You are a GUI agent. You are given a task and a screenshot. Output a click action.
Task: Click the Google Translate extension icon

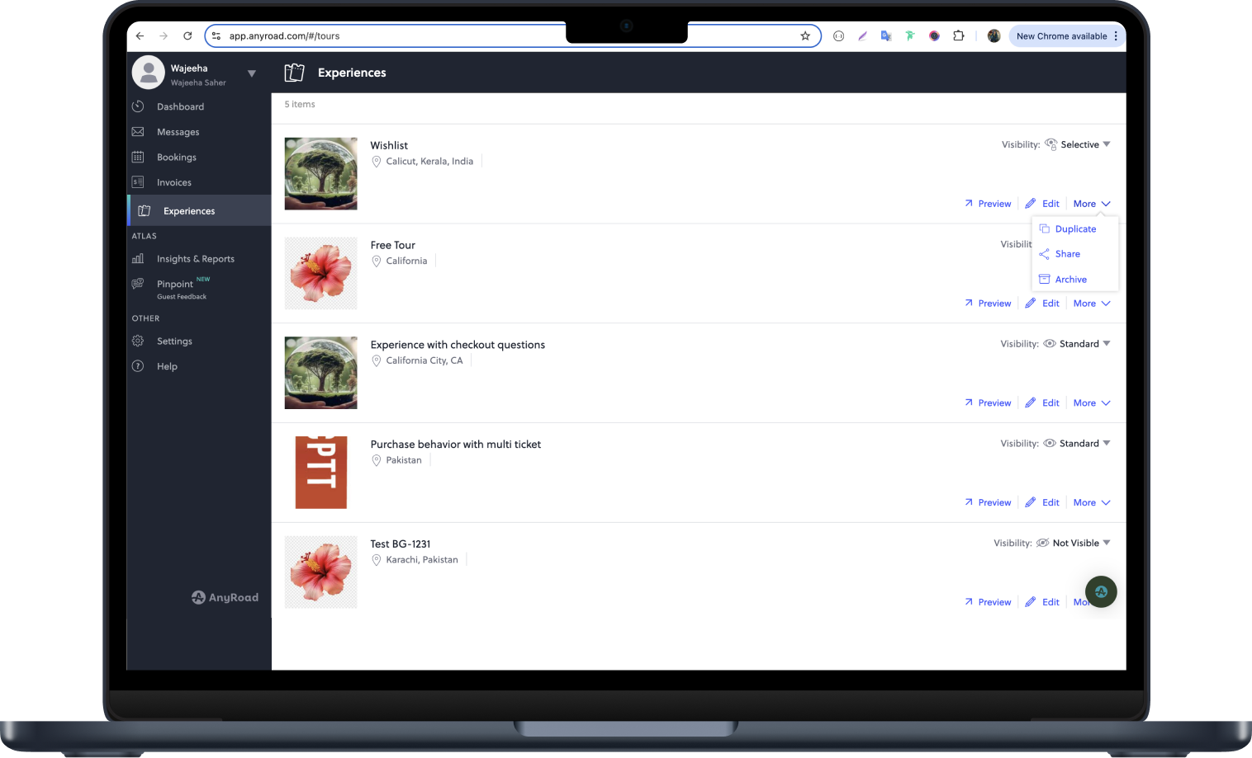click(x=886, y=35)
